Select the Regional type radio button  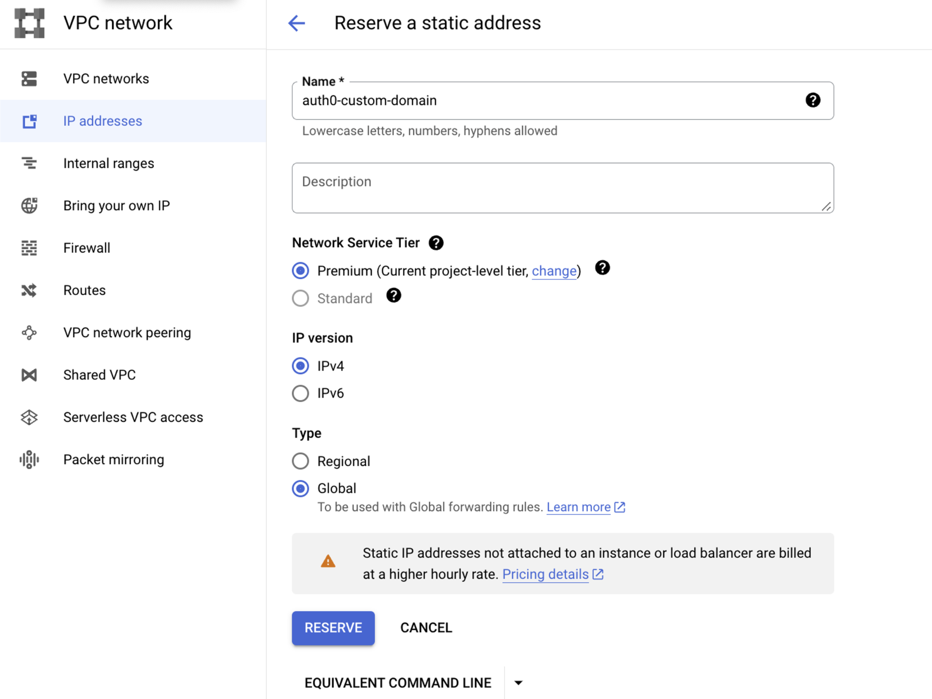click(x=300, y=461)
